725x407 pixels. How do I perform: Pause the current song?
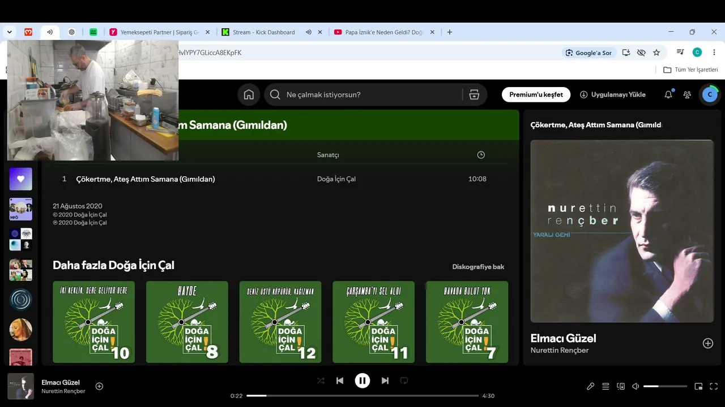(362, 380)
